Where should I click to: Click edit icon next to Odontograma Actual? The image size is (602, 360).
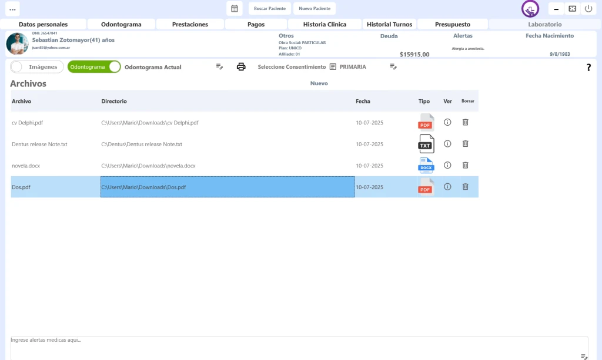point(219,67)
